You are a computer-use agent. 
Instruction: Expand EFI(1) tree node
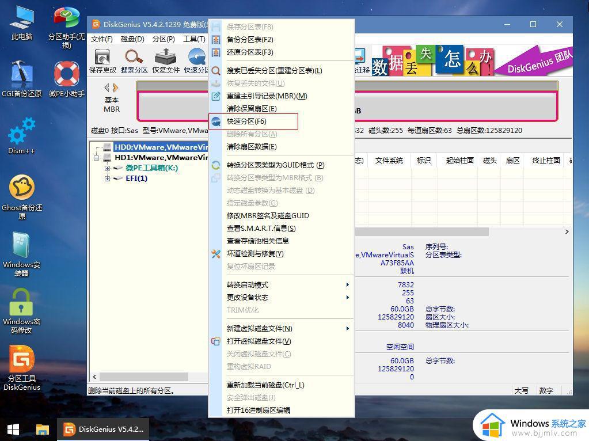pyautogui.click(x=107, y=178)
